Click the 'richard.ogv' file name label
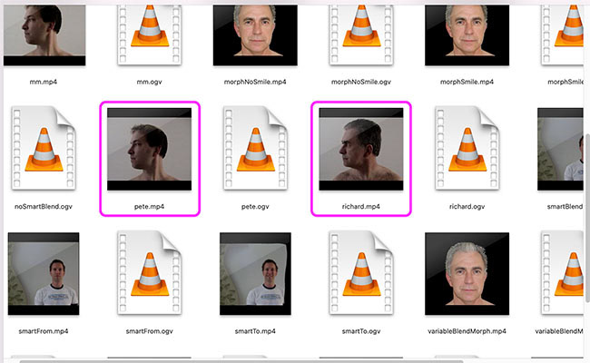This screenshot has height=363, width=590. [x=467, y=207]
